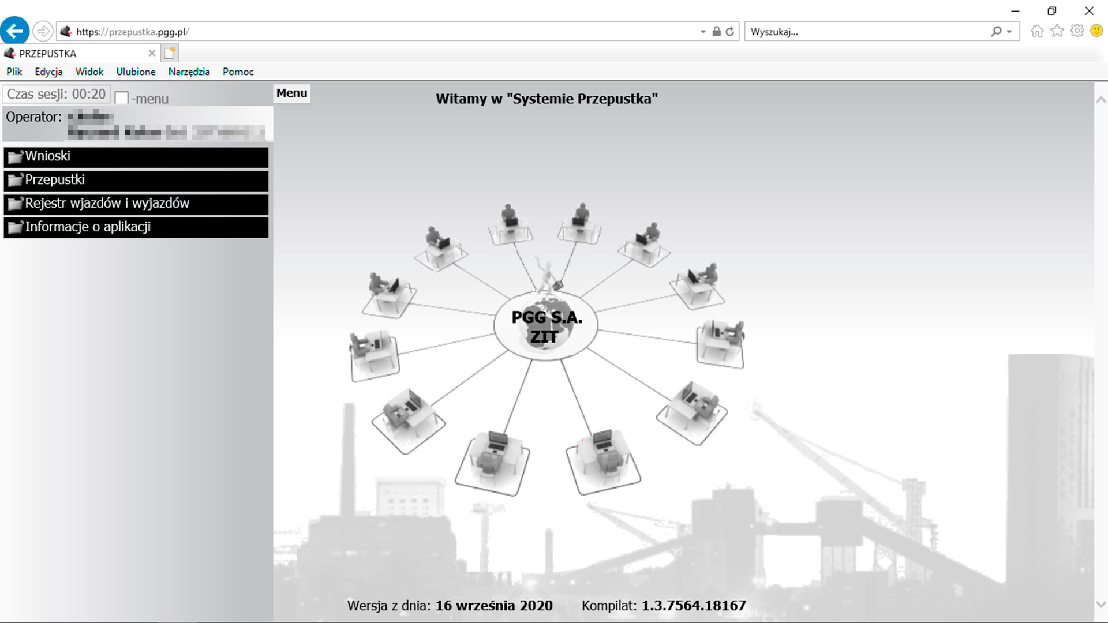Toggle the -menu checkbox
Screen dimensions: 1108x623
pos(121,98)
